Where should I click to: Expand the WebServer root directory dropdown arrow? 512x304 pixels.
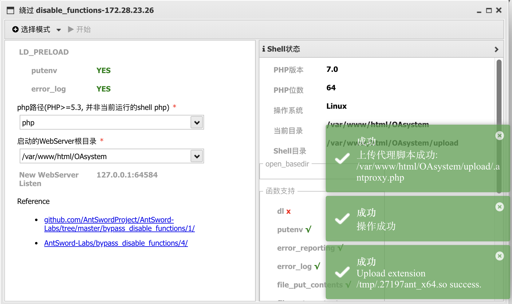pos(197,156)
